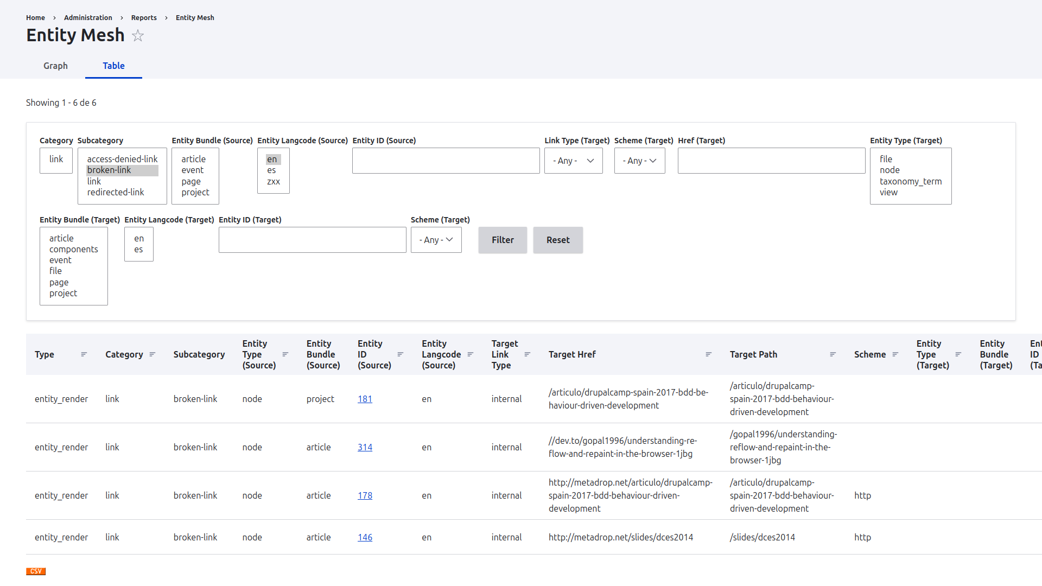Download the CSV export
1042x586 pixels.
(x=36, y=571)
